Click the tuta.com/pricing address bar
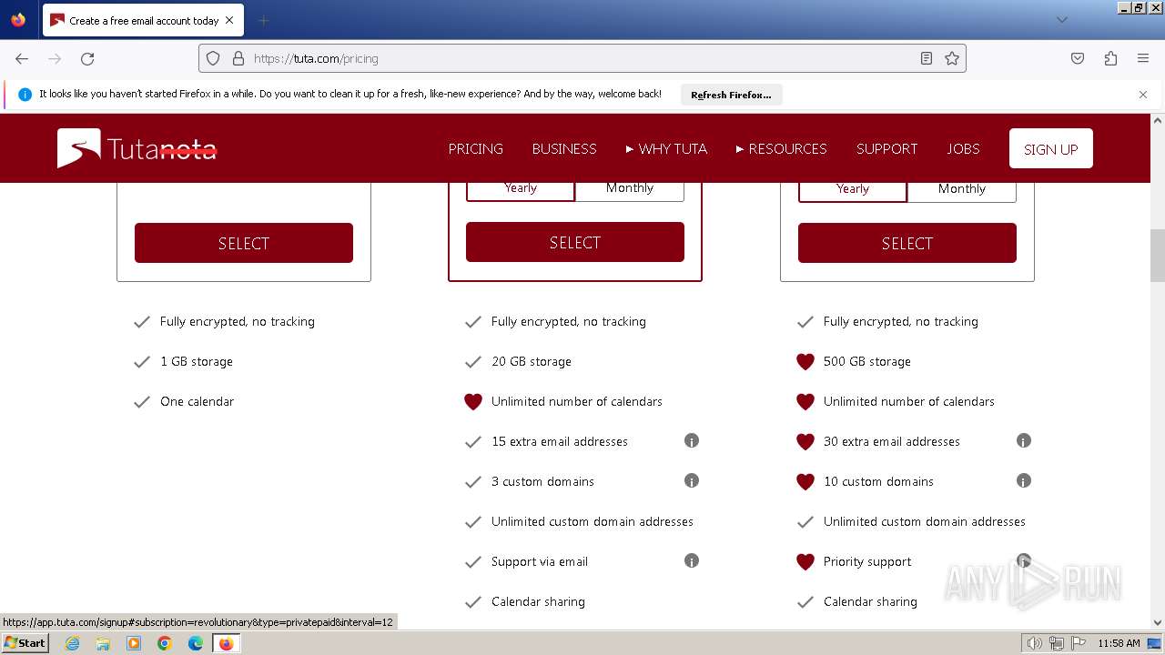The height and width of the screenshot is (655, 1165). 582,58
